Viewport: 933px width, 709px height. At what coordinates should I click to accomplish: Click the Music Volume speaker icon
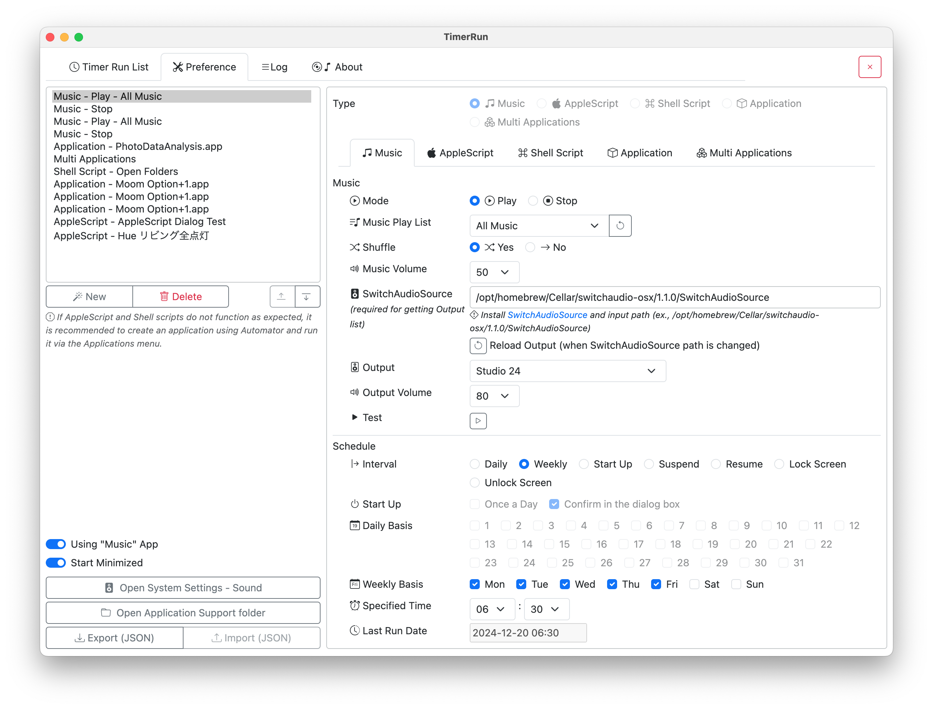[355, 269]
